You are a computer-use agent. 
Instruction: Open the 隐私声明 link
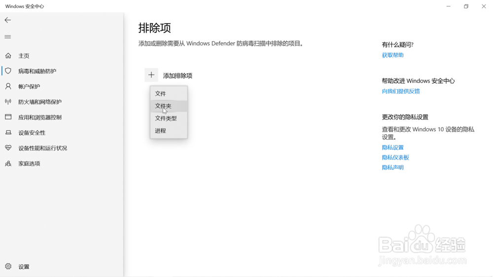click(x=393, y=167)
